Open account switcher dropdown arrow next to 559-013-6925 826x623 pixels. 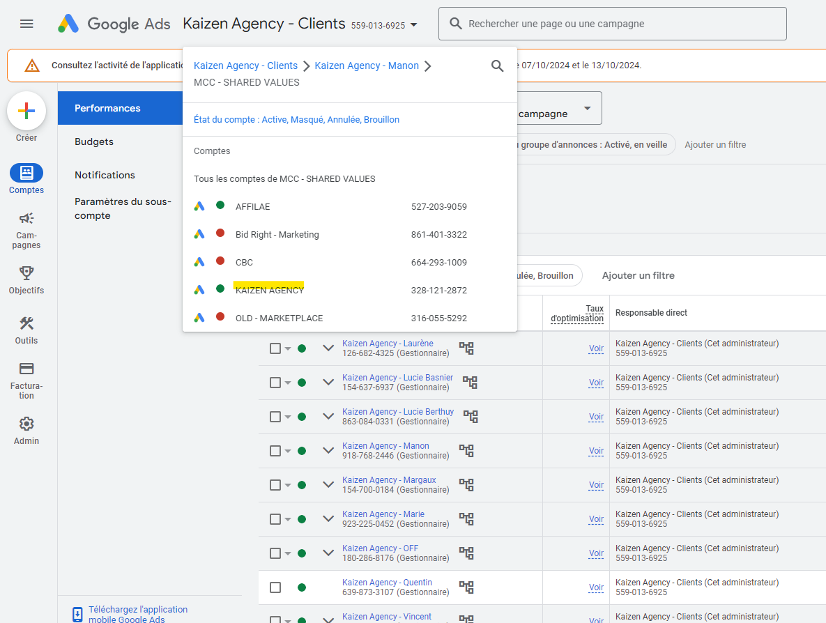point(413,25)
